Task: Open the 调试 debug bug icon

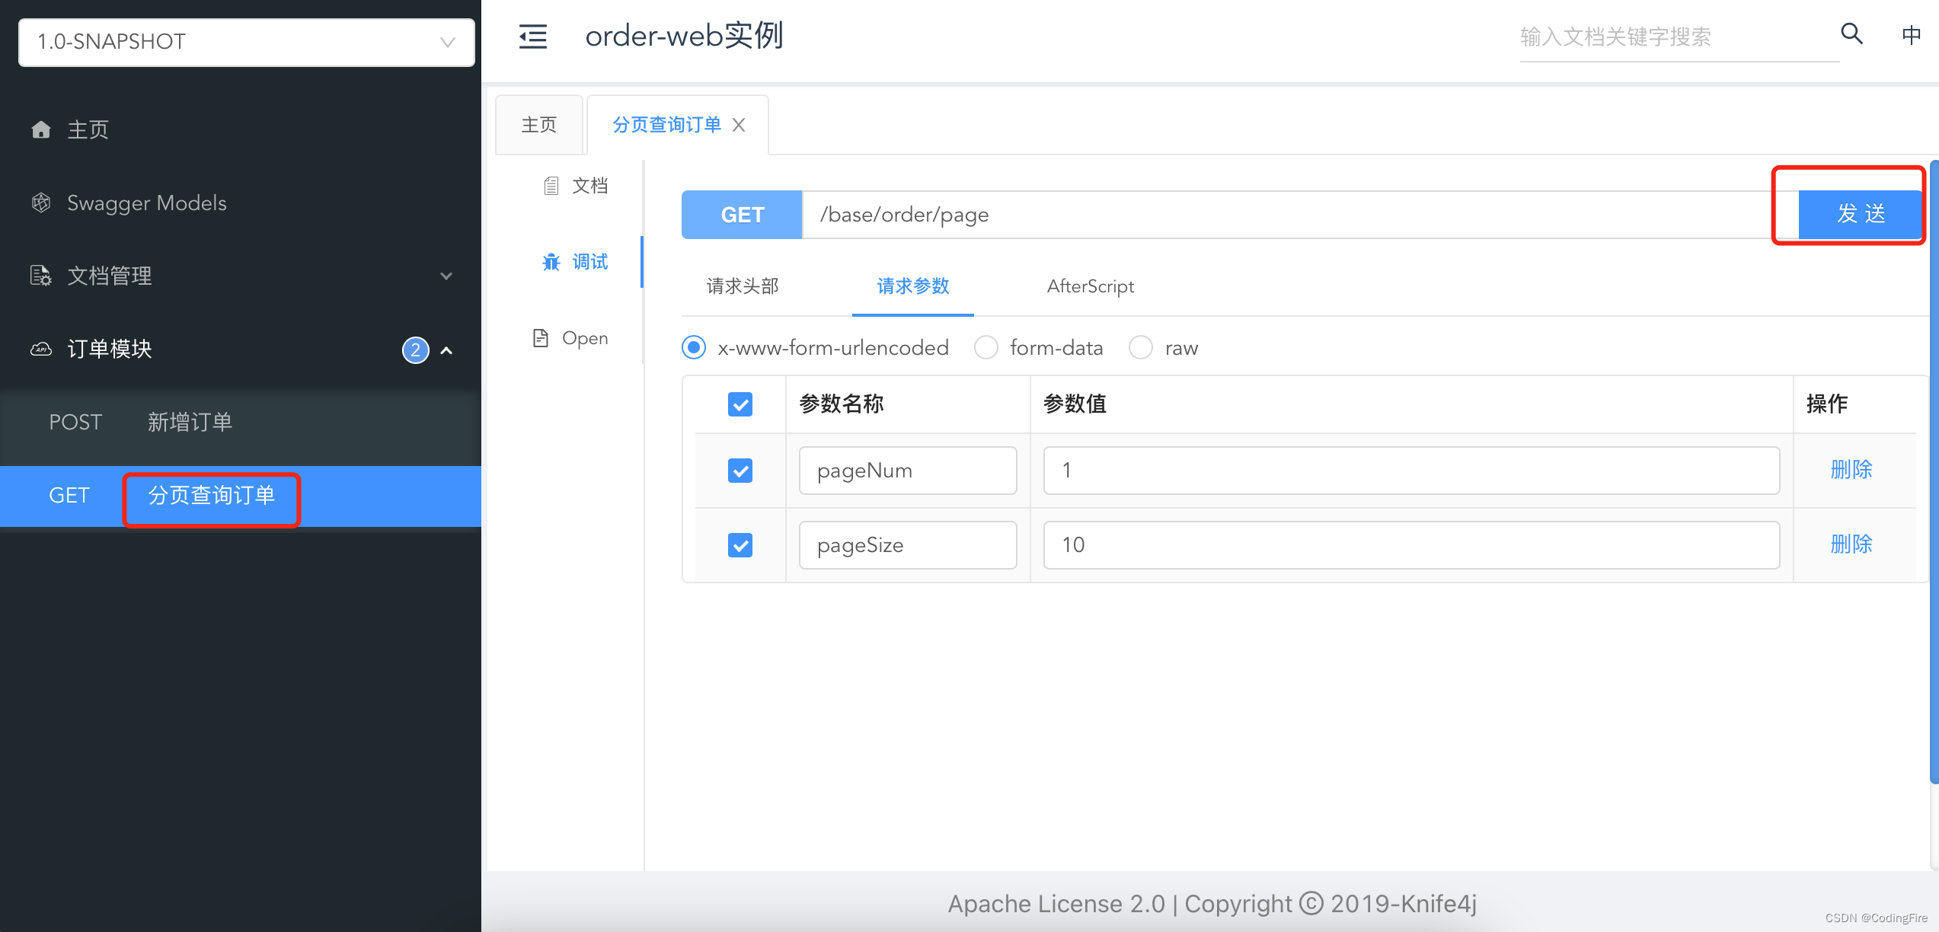Action: coord(551,262)
